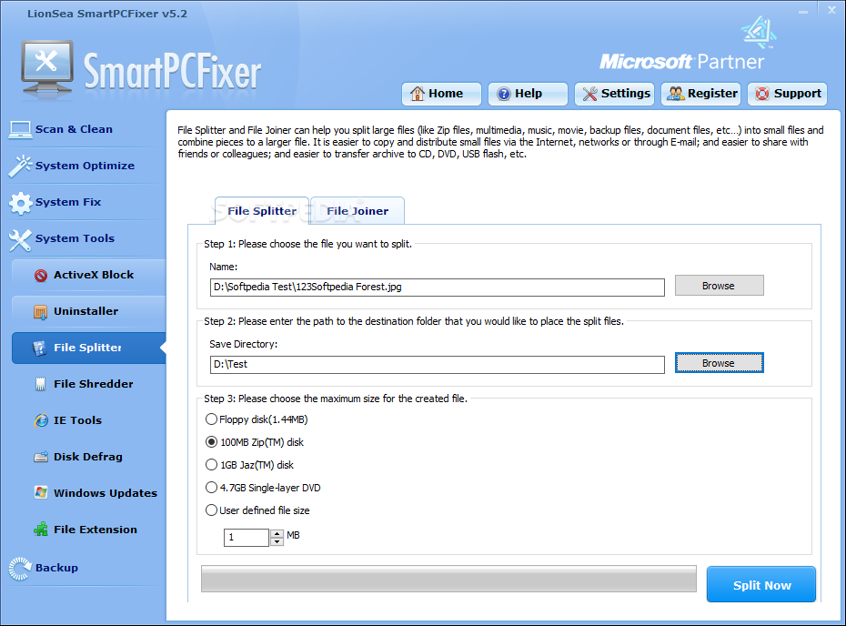Click the IE Tools globe icon
The image size is (846, 626).
pos(41,420)
